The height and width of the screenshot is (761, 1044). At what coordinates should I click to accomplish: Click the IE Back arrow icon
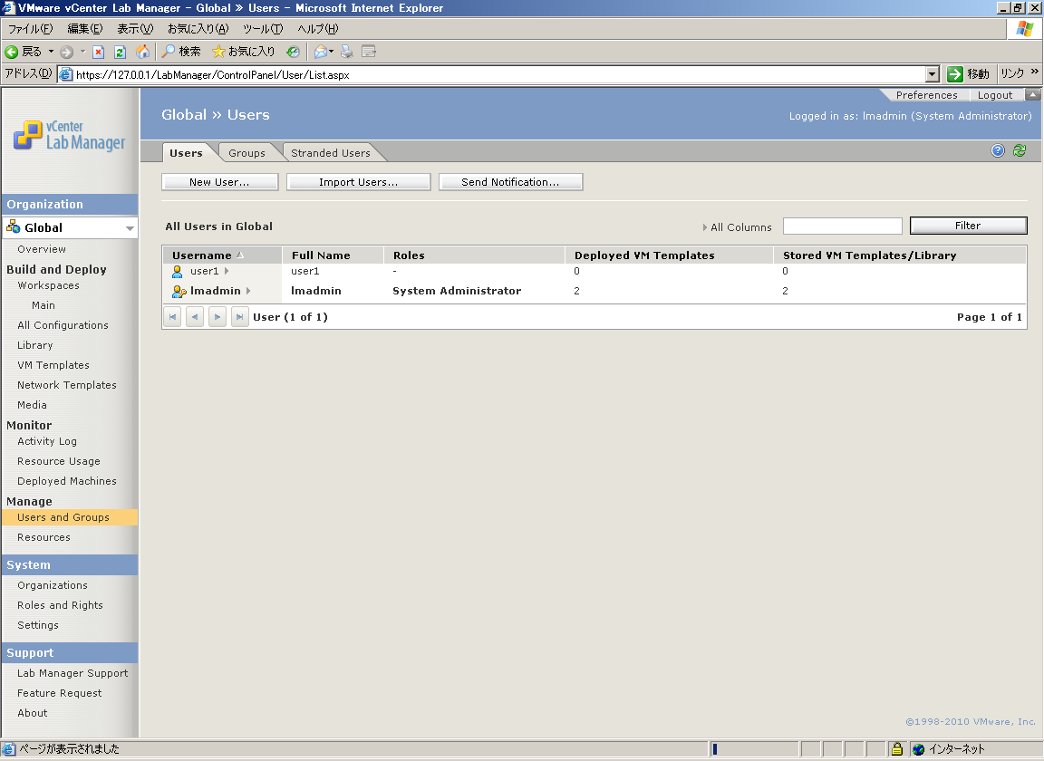(11, 52)
